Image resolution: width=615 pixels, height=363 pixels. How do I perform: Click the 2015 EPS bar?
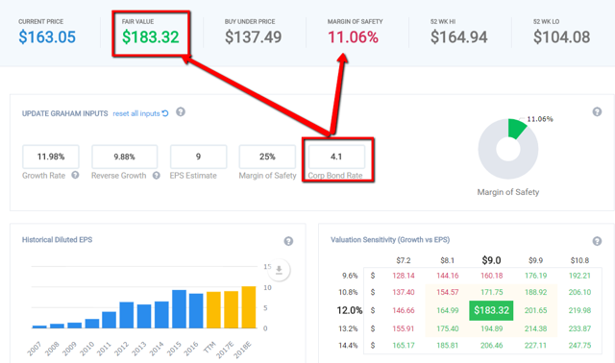179,309
